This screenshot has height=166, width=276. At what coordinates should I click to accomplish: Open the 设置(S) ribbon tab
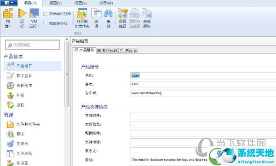(80, 3)
